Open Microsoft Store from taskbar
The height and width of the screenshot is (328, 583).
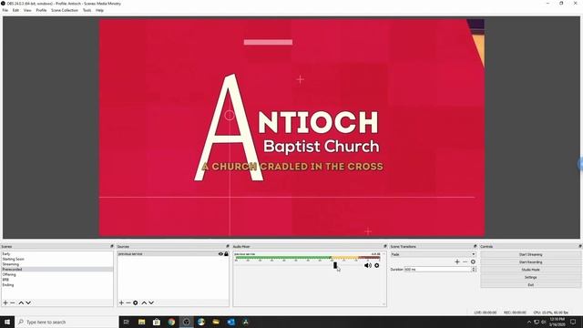tap(157, 322)
